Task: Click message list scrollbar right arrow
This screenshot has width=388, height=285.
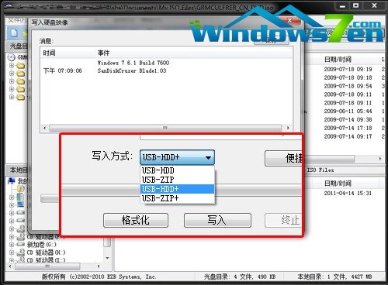Action: pyautogui.click(x=288, y=128)
